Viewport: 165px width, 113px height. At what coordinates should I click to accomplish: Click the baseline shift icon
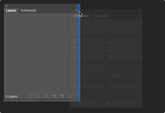click(x=74, y=85)
